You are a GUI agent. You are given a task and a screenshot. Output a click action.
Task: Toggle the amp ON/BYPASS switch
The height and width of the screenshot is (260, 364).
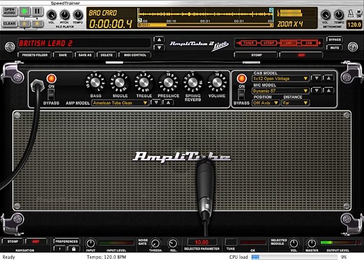pyautogui.click(x=51, y=95)
